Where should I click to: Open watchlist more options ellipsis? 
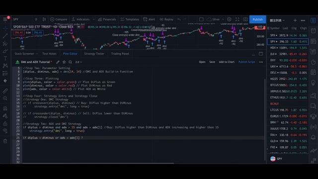click(x=303, y=20)
